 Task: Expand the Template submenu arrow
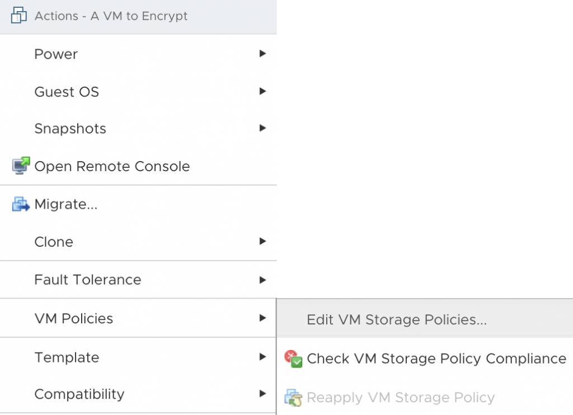262,356
